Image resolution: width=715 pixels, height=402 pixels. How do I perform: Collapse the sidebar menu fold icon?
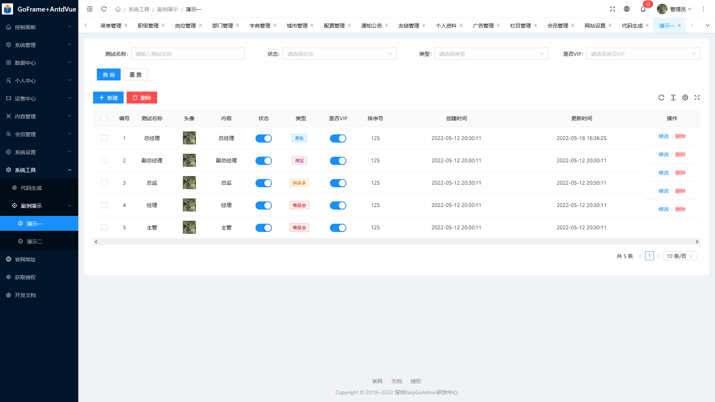pyautogui.click(x=90, y=9)
